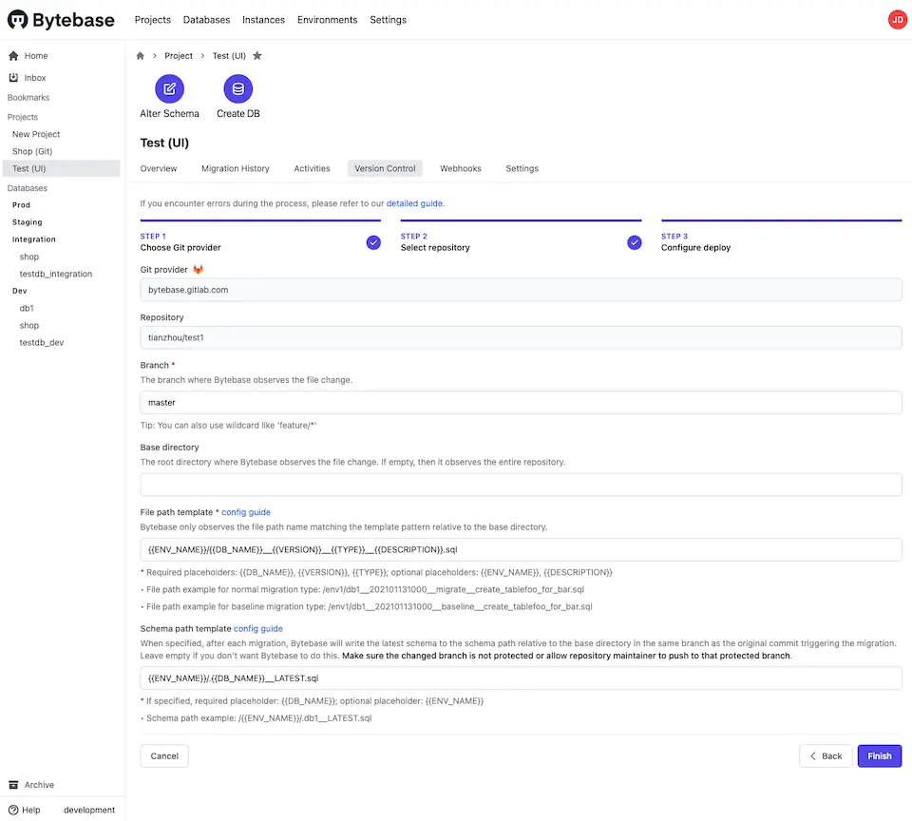
Task: Switch to the Webhooks tab
Action: 460,168
